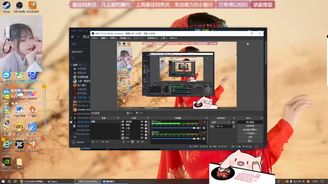This screenshot has width=328, height=184.
Task: Click the Audio Mixer vertical scrollbar
Action: (207, 131)
